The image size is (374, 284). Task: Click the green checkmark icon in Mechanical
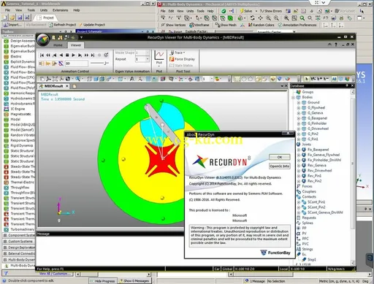[x=224, y=11]
